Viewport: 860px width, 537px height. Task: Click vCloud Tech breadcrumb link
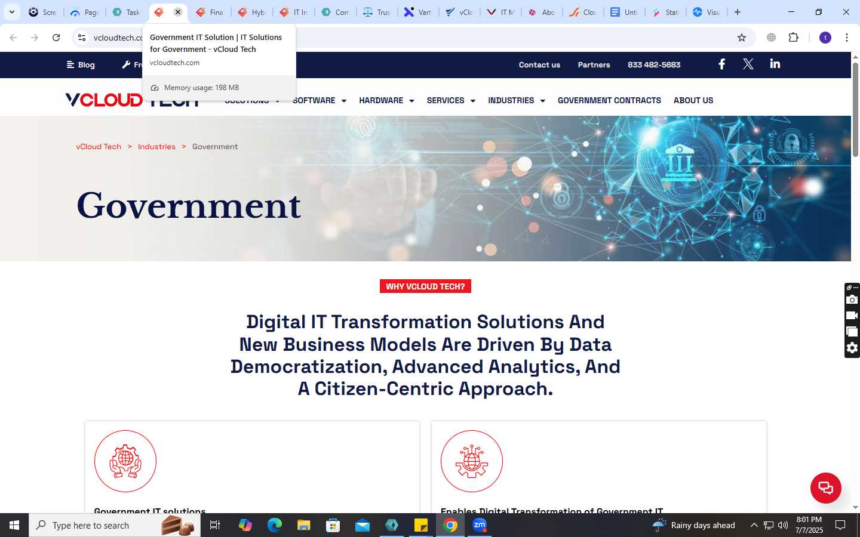click(99, 146)
